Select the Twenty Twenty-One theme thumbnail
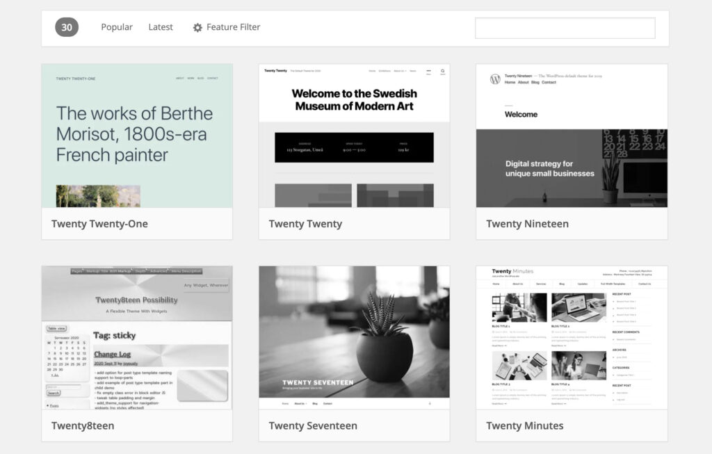 [137, 136]
